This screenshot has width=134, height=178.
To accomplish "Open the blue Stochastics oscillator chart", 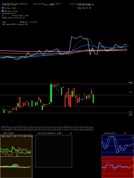I will tap(118, 146).
